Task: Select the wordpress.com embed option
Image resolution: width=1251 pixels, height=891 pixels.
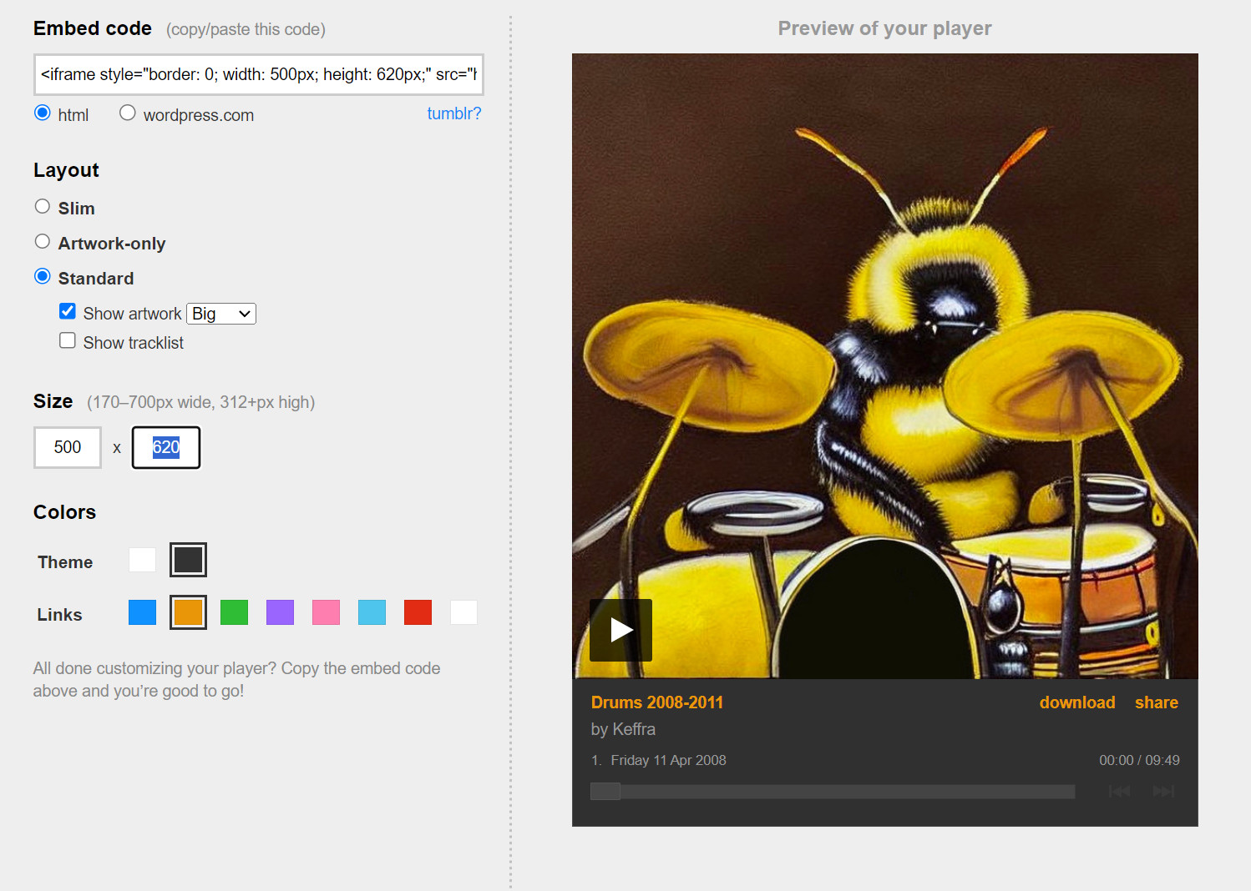Action: coord(128,113)
